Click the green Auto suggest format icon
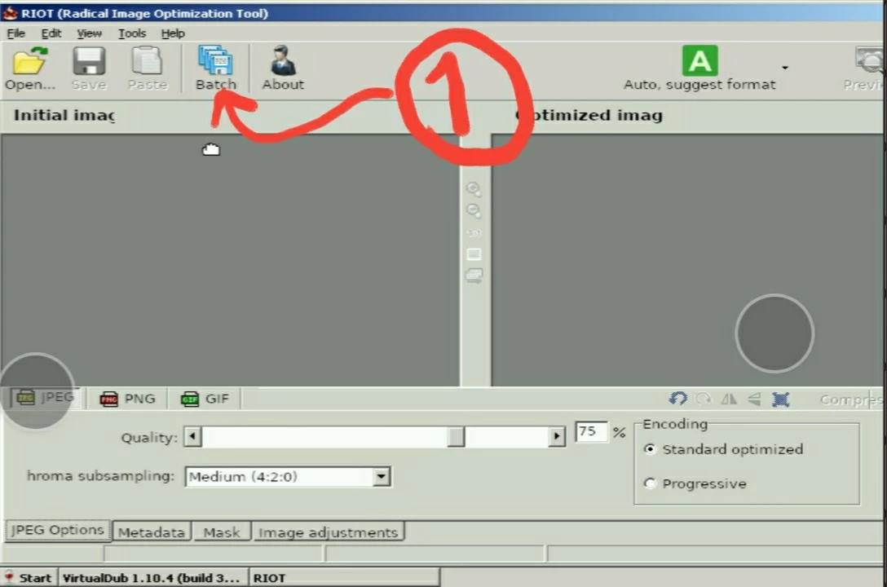 [x=699, y=61]
